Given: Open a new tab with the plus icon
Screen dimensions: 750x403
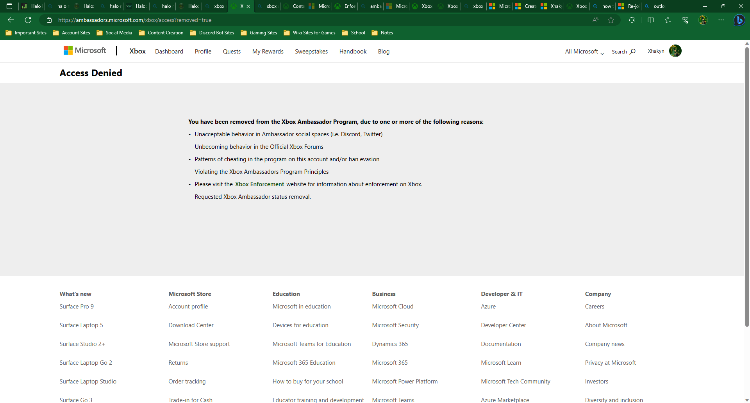Looking at the screenshot, I should point(674,6).
